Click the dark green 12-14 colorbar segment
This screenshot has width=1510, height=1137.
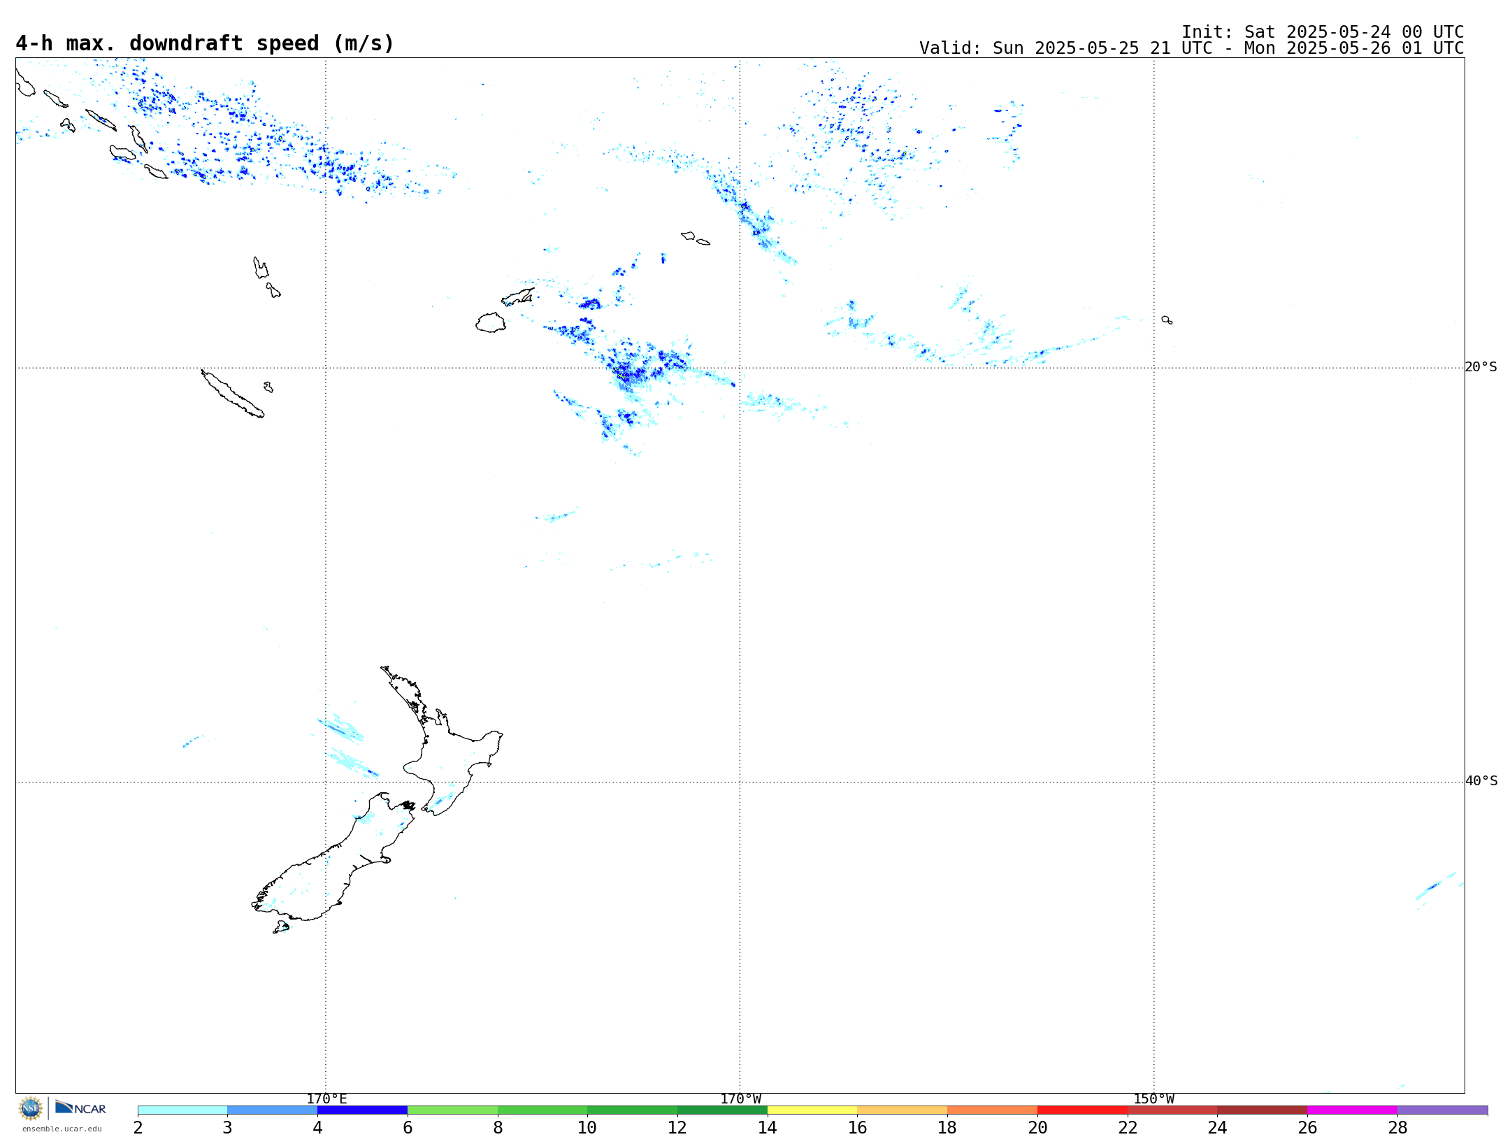click(723, 1110)
